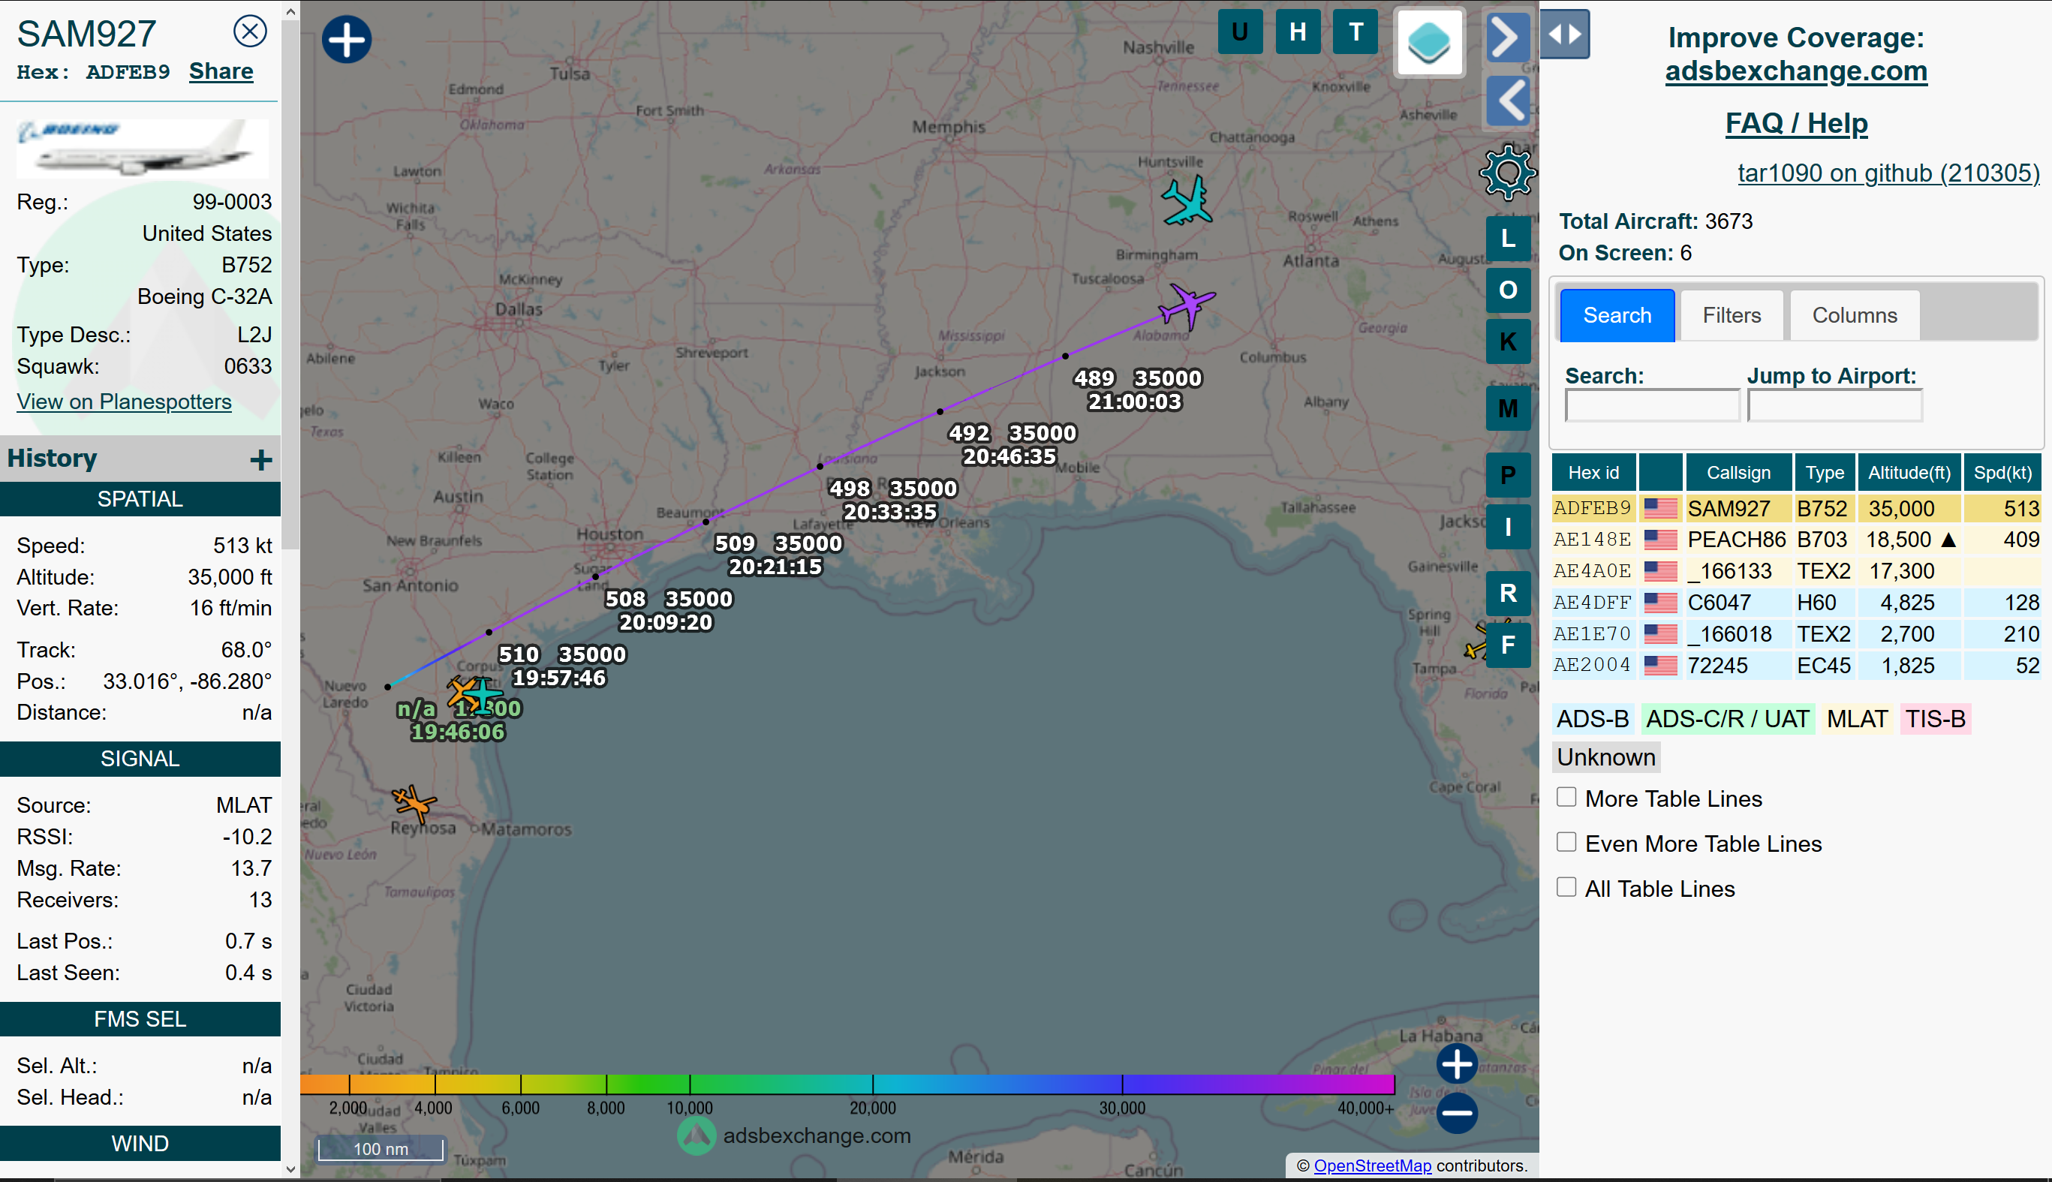Select the orange aircraft near Reynosa
This screenshot has height=1182, width=2052.
click(x=414, y=803)
